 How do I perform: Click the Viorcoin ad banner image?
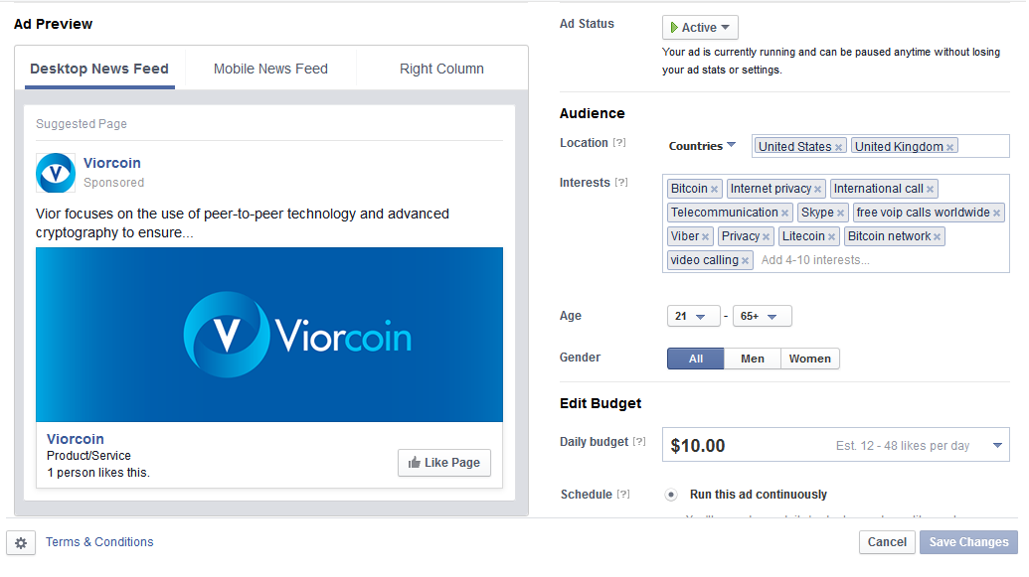(269, 335)
